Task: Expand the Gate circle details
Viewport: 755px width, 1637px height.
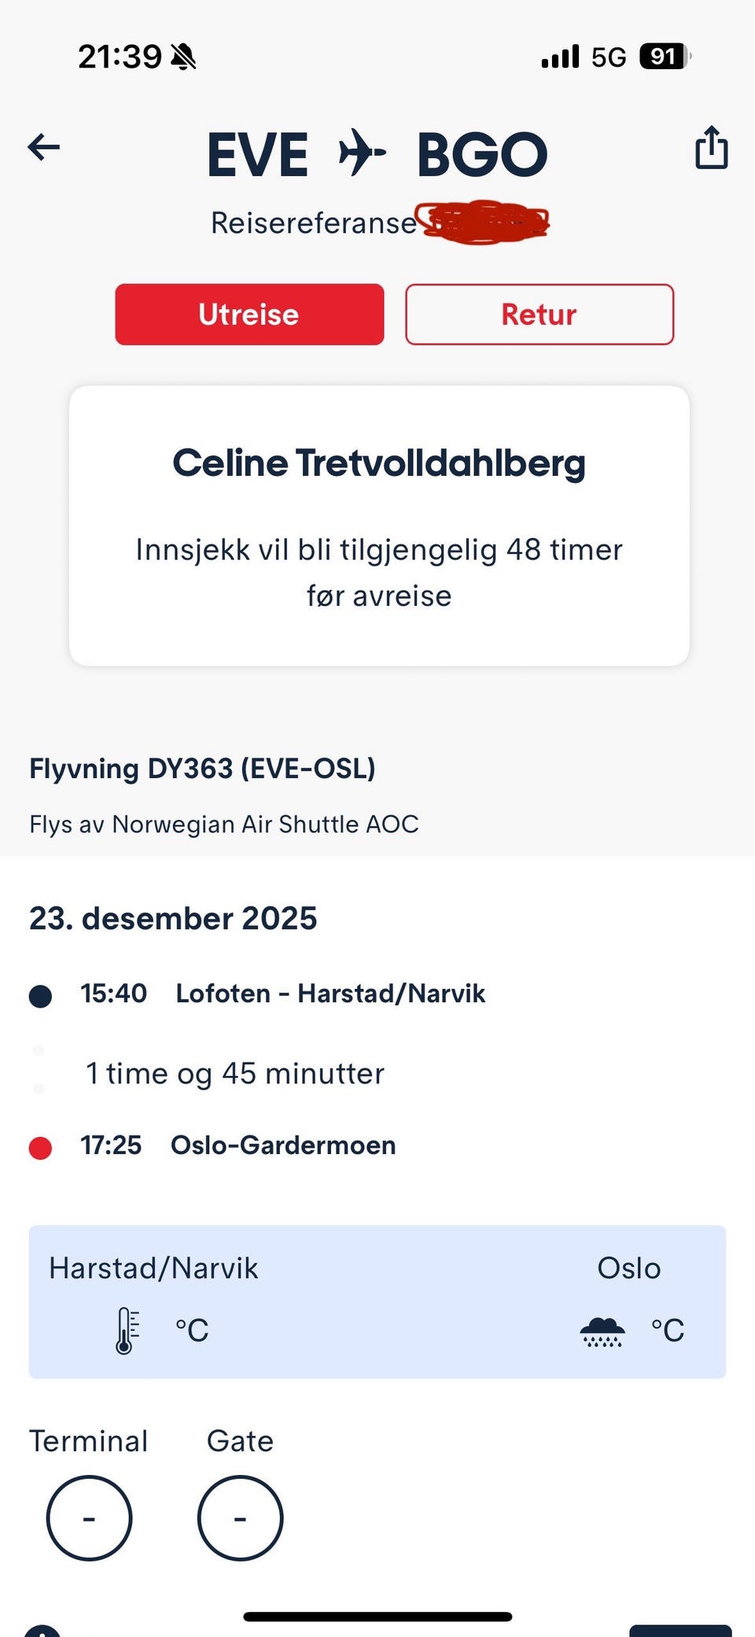Action: [x=240, y=1518]
